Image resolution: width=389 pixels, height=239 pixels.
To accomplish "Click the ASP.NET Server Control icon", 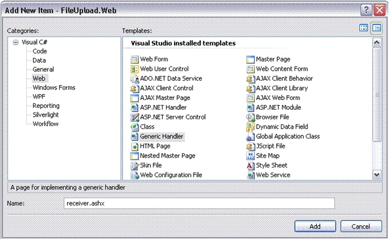I will (134, 117).
